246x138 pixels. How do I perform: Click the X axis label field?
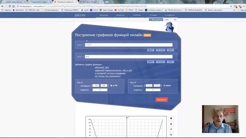tap(100, 90)
